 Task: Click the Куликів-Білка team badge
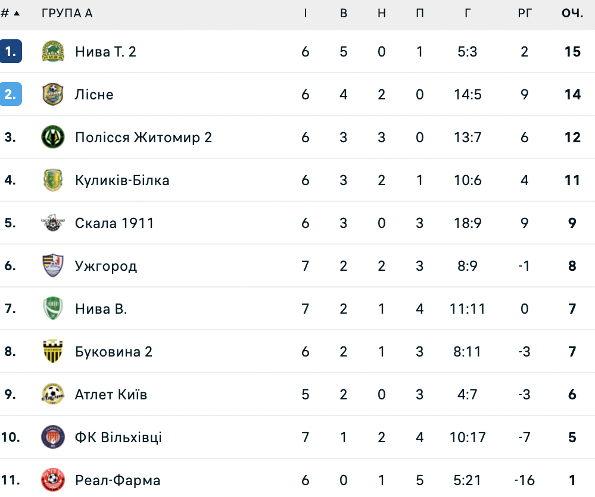pyautogui.click(x=53, y=180)
